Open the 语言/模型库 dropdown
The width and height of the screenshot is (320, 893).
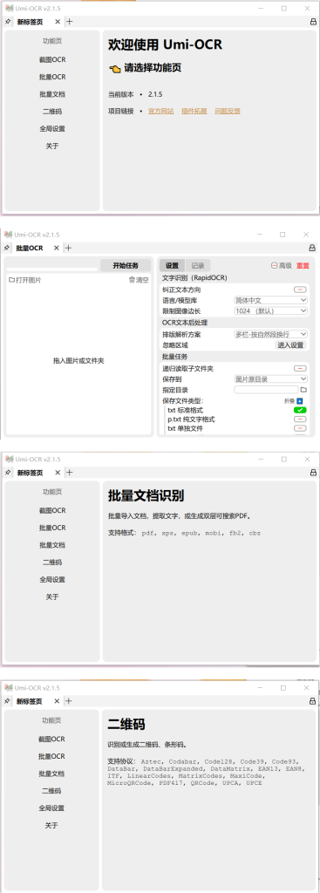tap(271, 300)
